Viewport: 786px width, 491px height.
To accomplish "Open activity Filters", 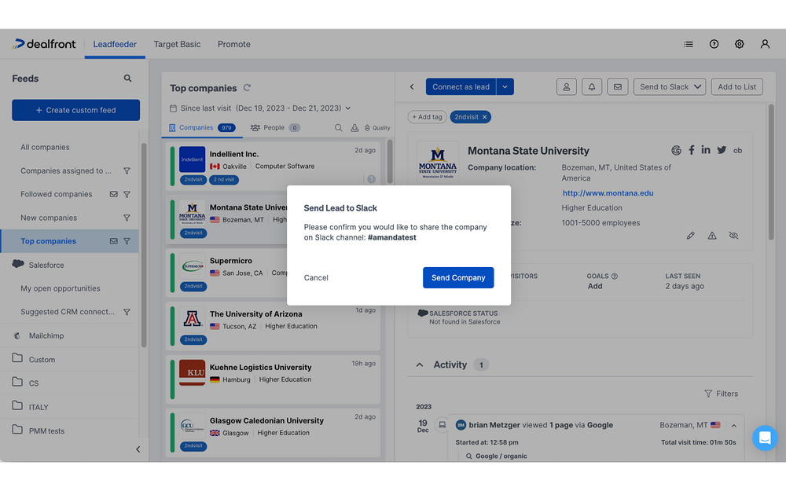I will click(722, 394).
